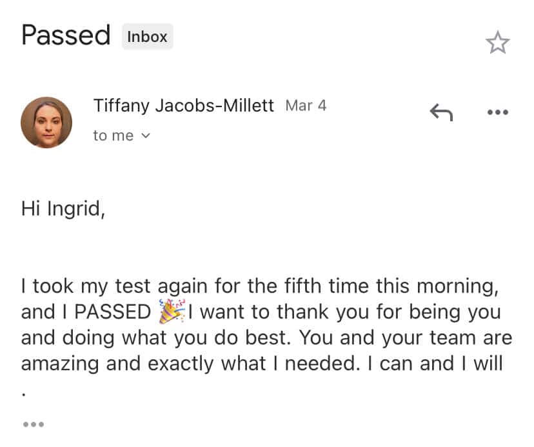Screen dimensions: 534x447
Task: Open the three-dot more options menu
Action: point(497,113)
